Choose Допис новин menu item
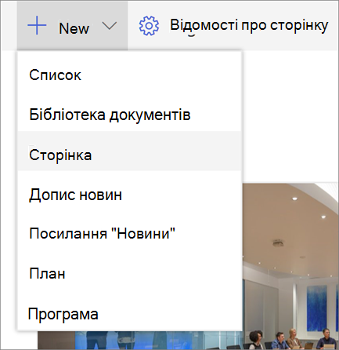The width and height of the screenshot is (339, 350). pos(130,195)
